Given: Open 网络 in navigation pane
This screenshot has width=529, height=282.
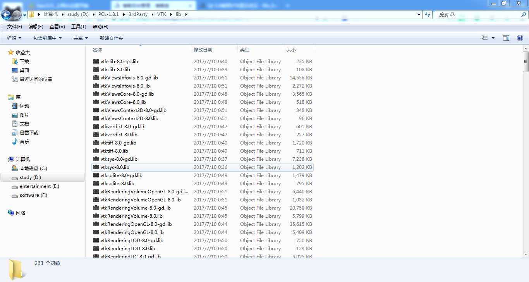Looking at the screenshot, I should [21, 213].
